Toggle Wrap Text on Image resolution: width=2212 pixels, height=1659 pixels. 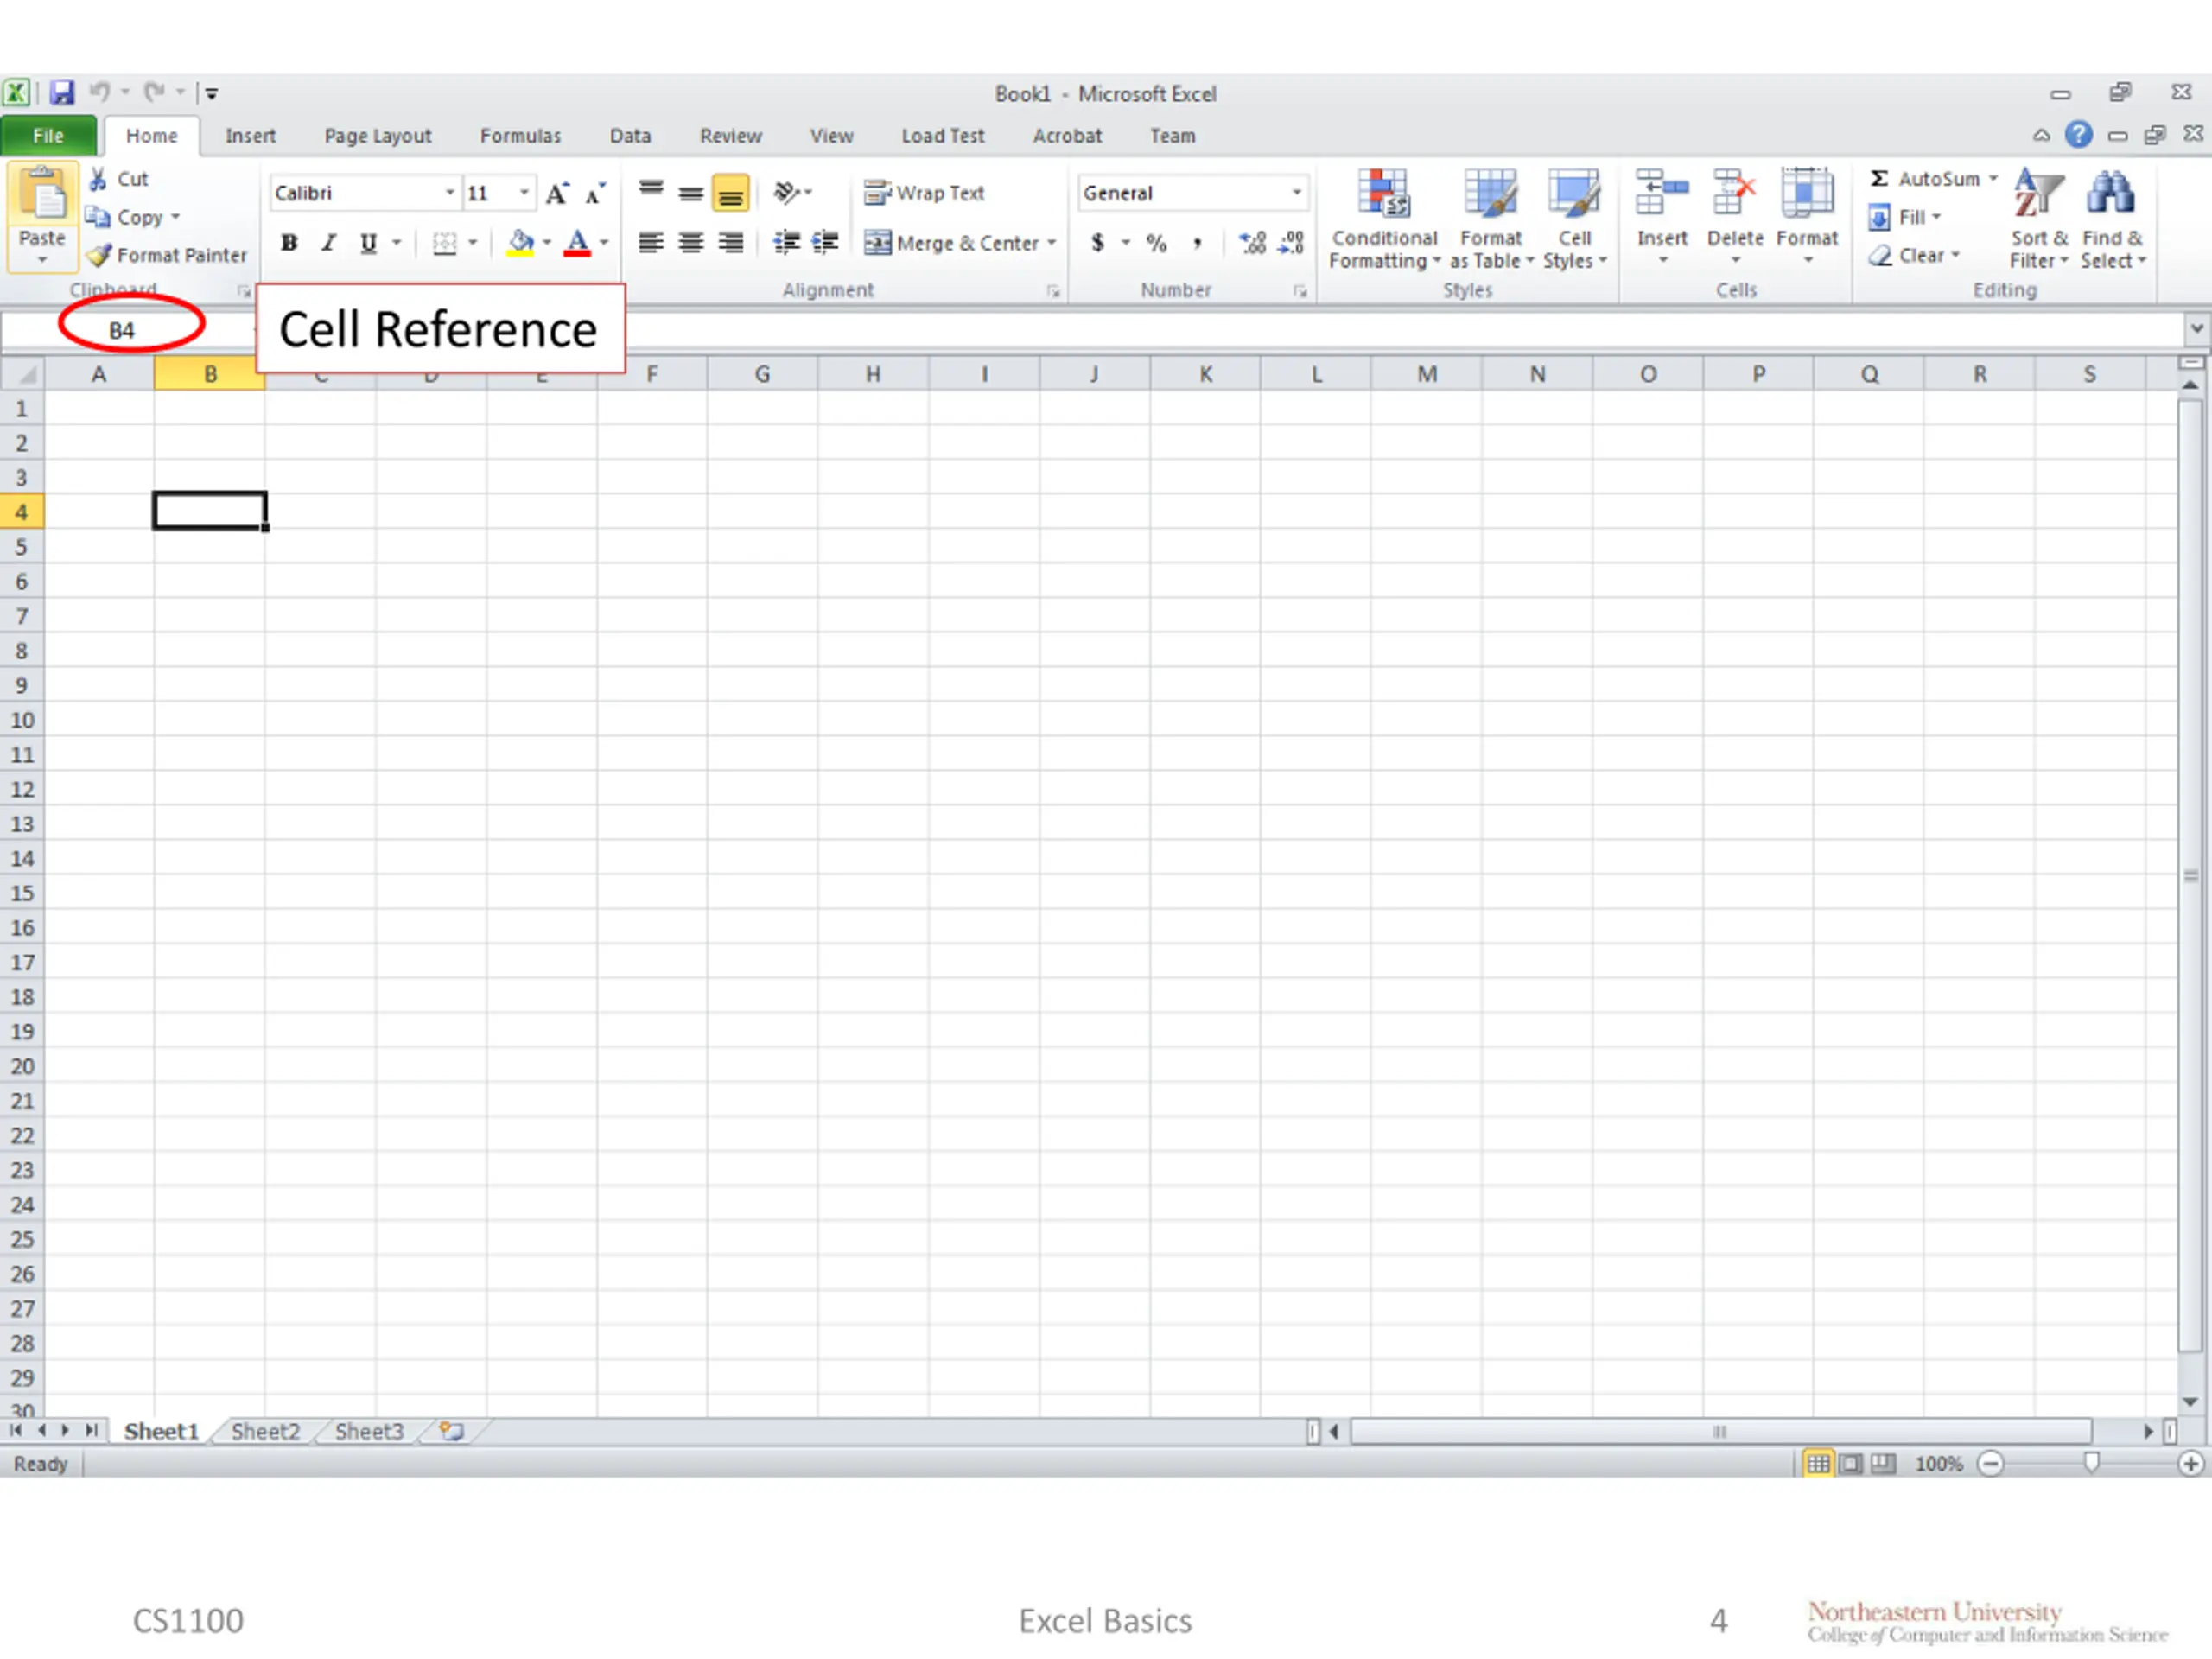pos(925,193)
